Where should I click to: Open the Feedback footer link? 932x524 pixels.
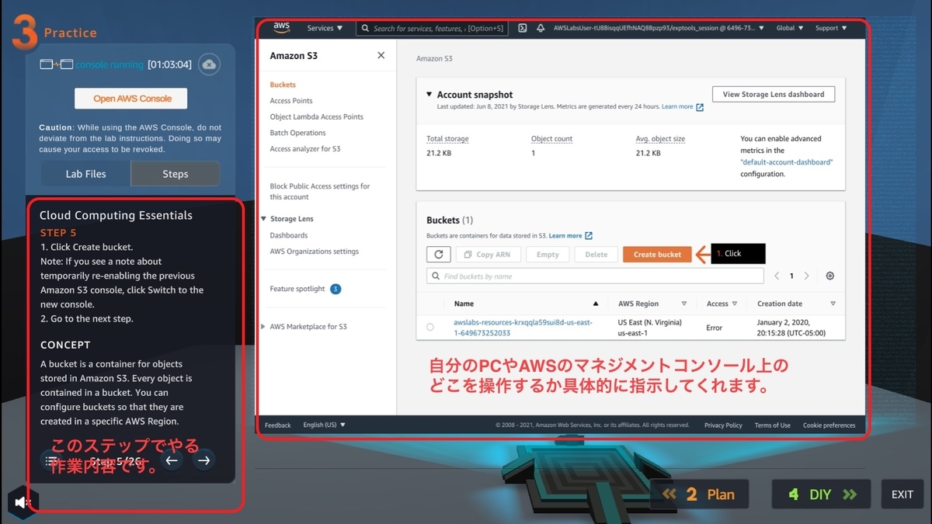pyautogui.click(x=277, y=425)
